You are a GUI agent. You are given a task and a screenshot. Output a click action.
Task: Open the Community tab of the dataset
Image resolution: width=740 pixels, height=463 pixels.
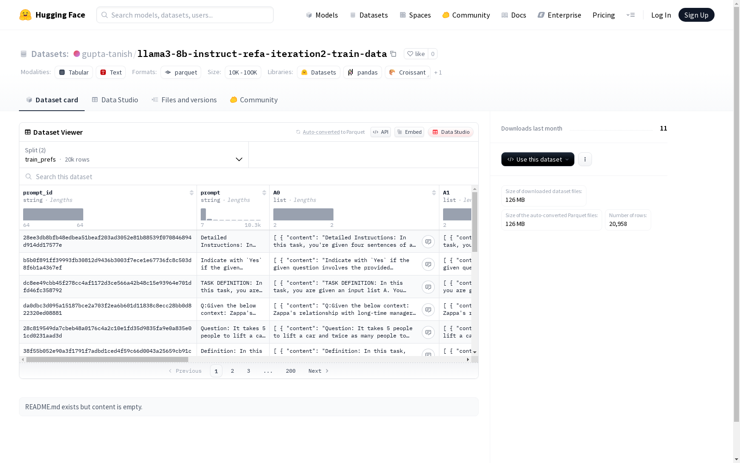point(254,100)
